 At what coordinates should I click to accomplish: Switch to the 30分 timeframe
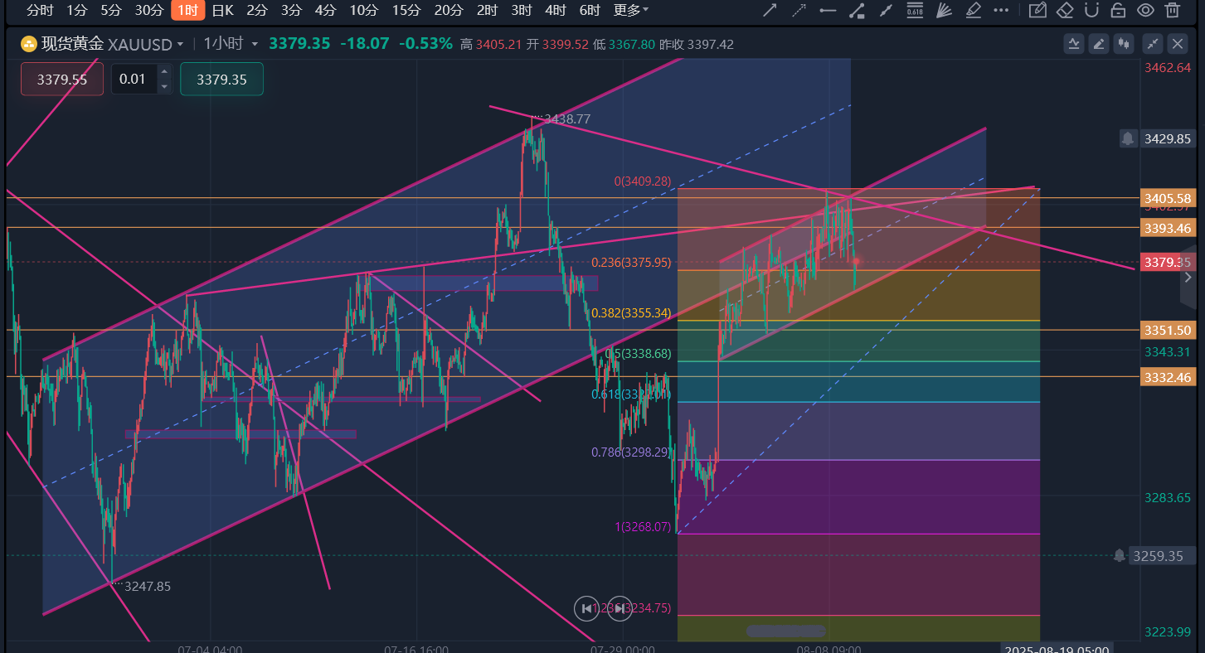pyautogui.click(x=148, y=10)
